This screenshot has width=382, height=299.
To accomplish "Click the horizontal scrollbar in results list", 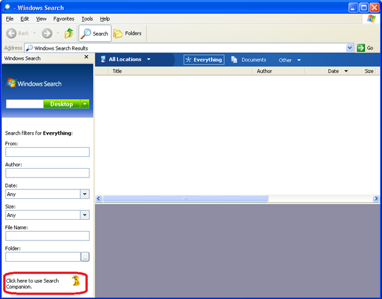I will coord(237,198).
